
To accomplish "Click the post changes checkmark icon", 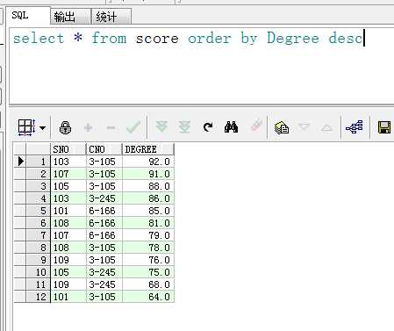I will click(x=133, y=127).
